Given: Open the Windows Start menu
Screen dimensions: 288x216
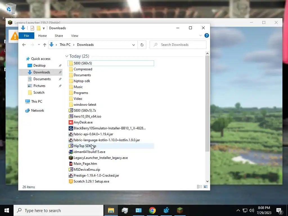Looking at the screenshot, I should pos(7,210).
